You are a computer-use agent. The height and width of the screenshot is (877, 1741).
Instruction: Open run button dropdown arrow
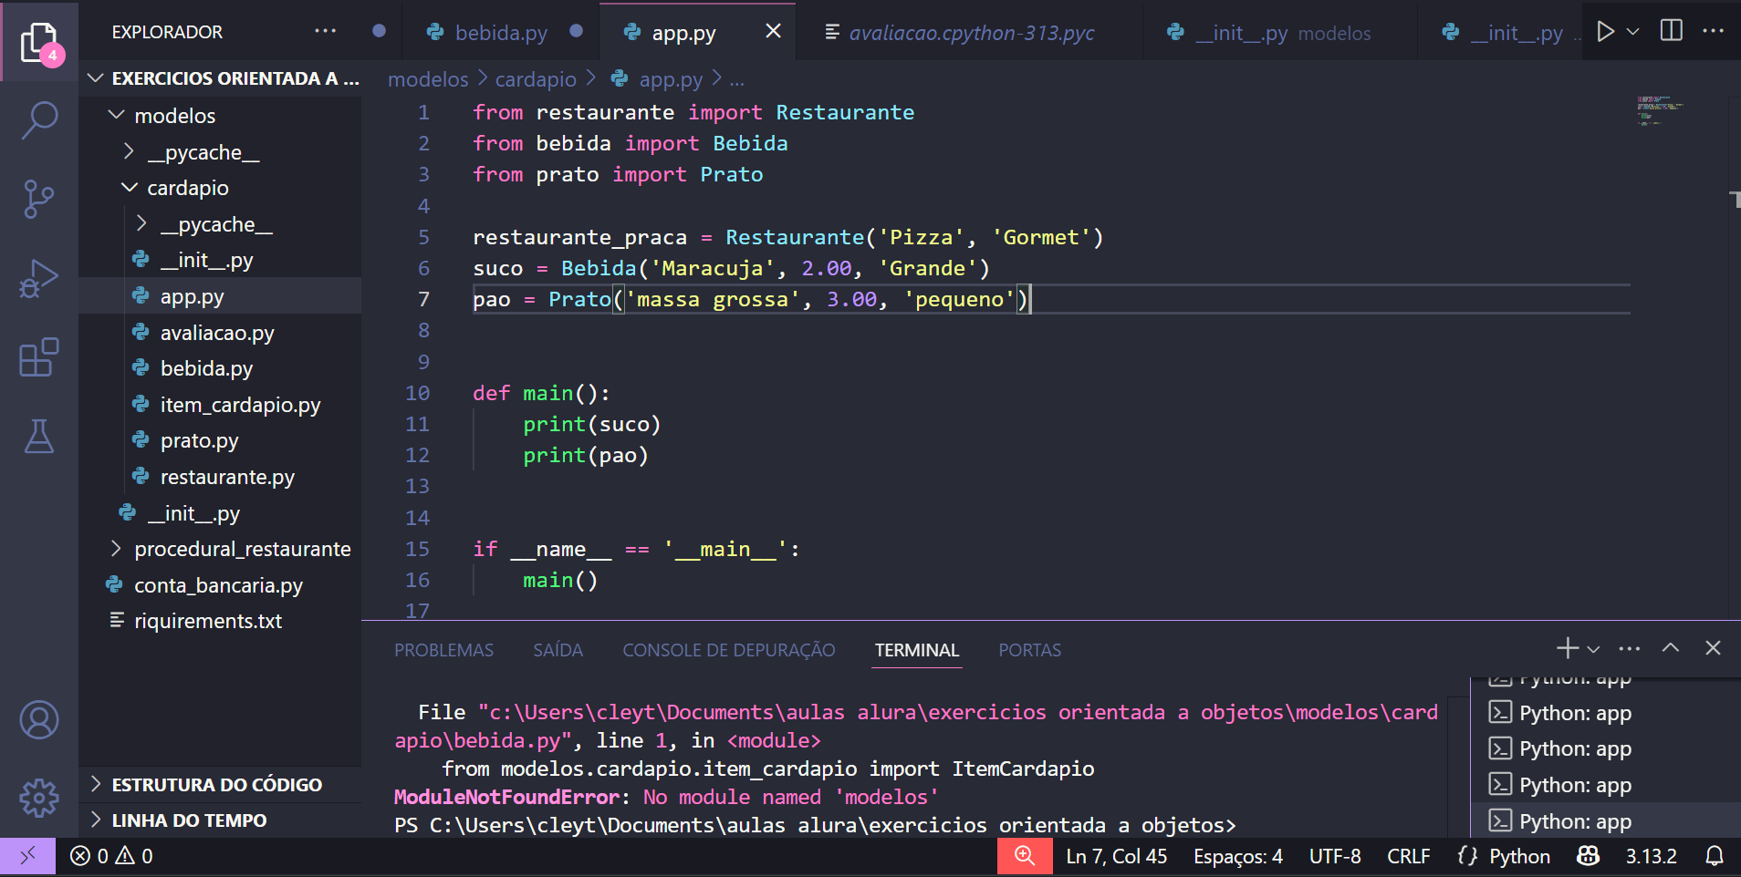[1633, 32]
